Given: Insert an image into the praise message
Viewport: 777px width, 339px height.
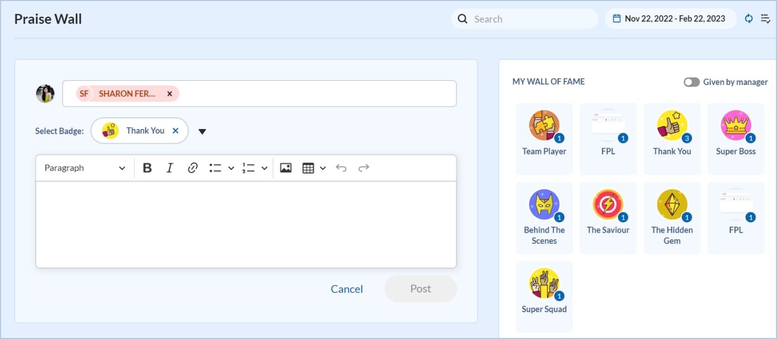Looking at the screenshot, I should click(x=286, y=168).
